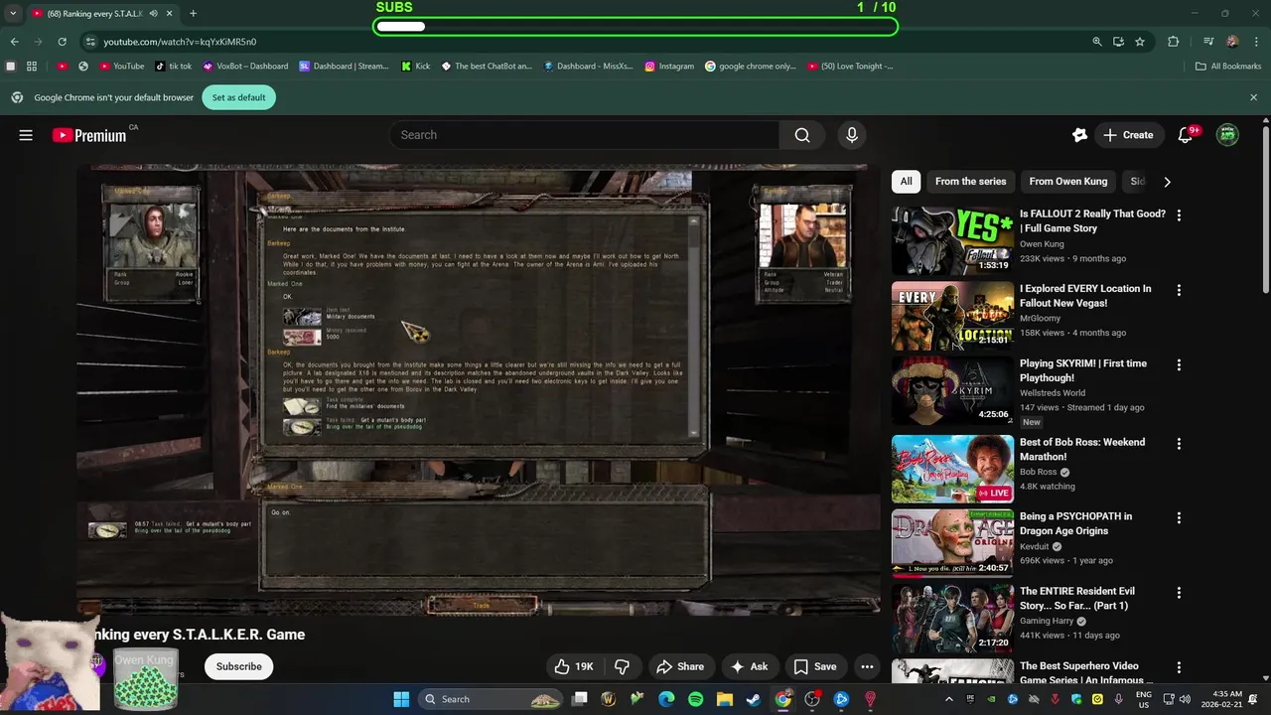Click the Windows taskbar search box

tap(492, 699)
